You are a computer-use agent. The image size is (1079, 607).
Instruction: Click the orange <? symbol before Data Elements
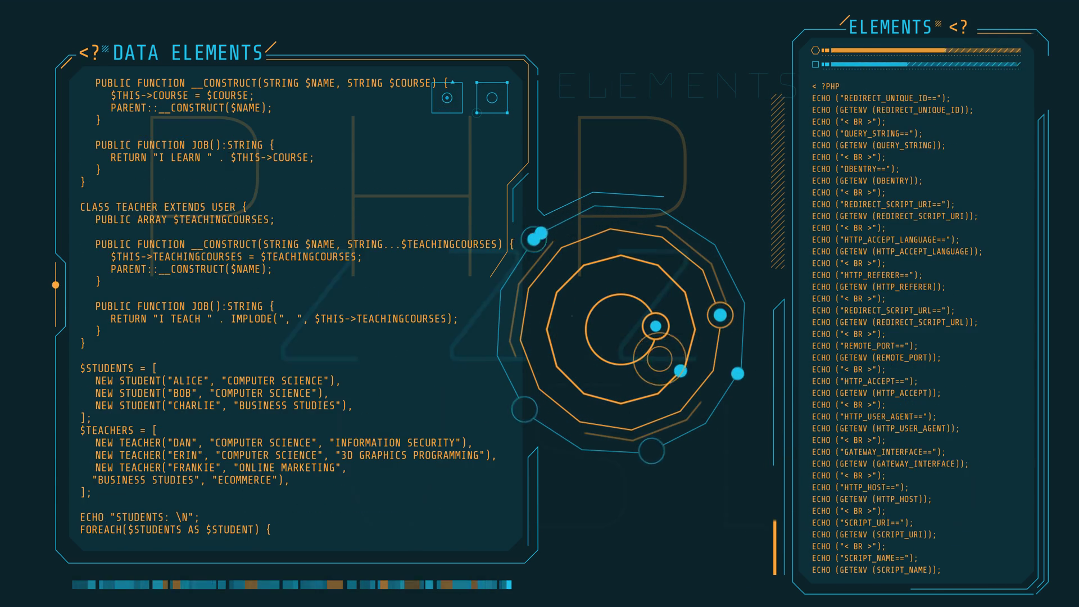coord(89,53)
